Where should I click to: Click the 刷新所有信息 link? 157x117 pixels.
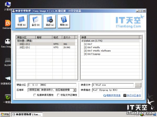pos(114,95)
